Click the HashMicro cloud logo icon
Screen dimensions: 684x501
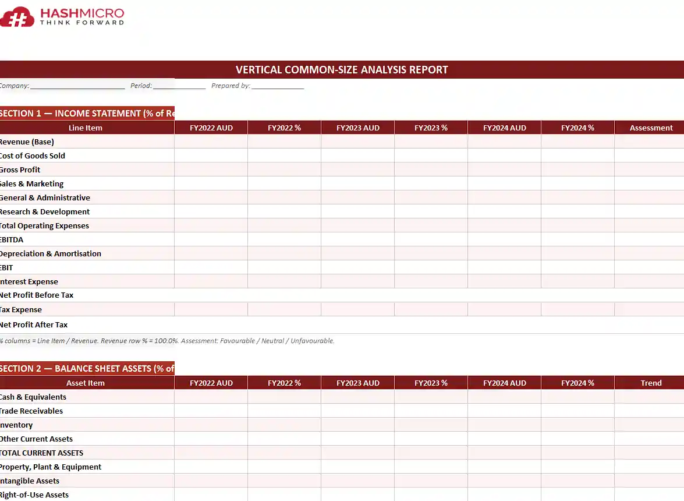[16, 16]
